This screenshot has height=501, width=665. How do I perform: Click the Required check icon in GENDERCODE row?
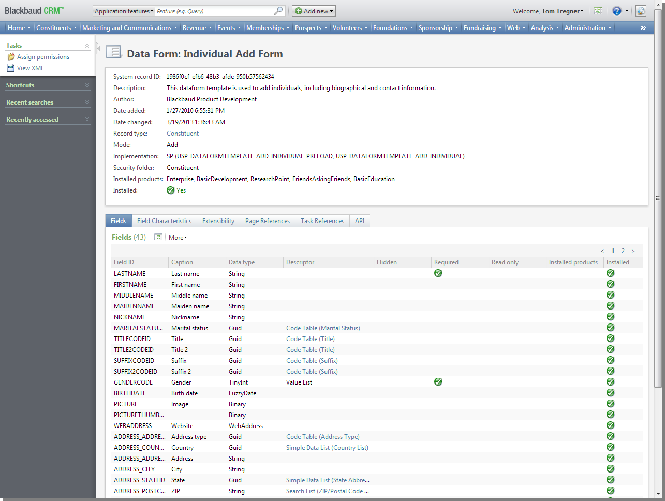pos(438,382)
